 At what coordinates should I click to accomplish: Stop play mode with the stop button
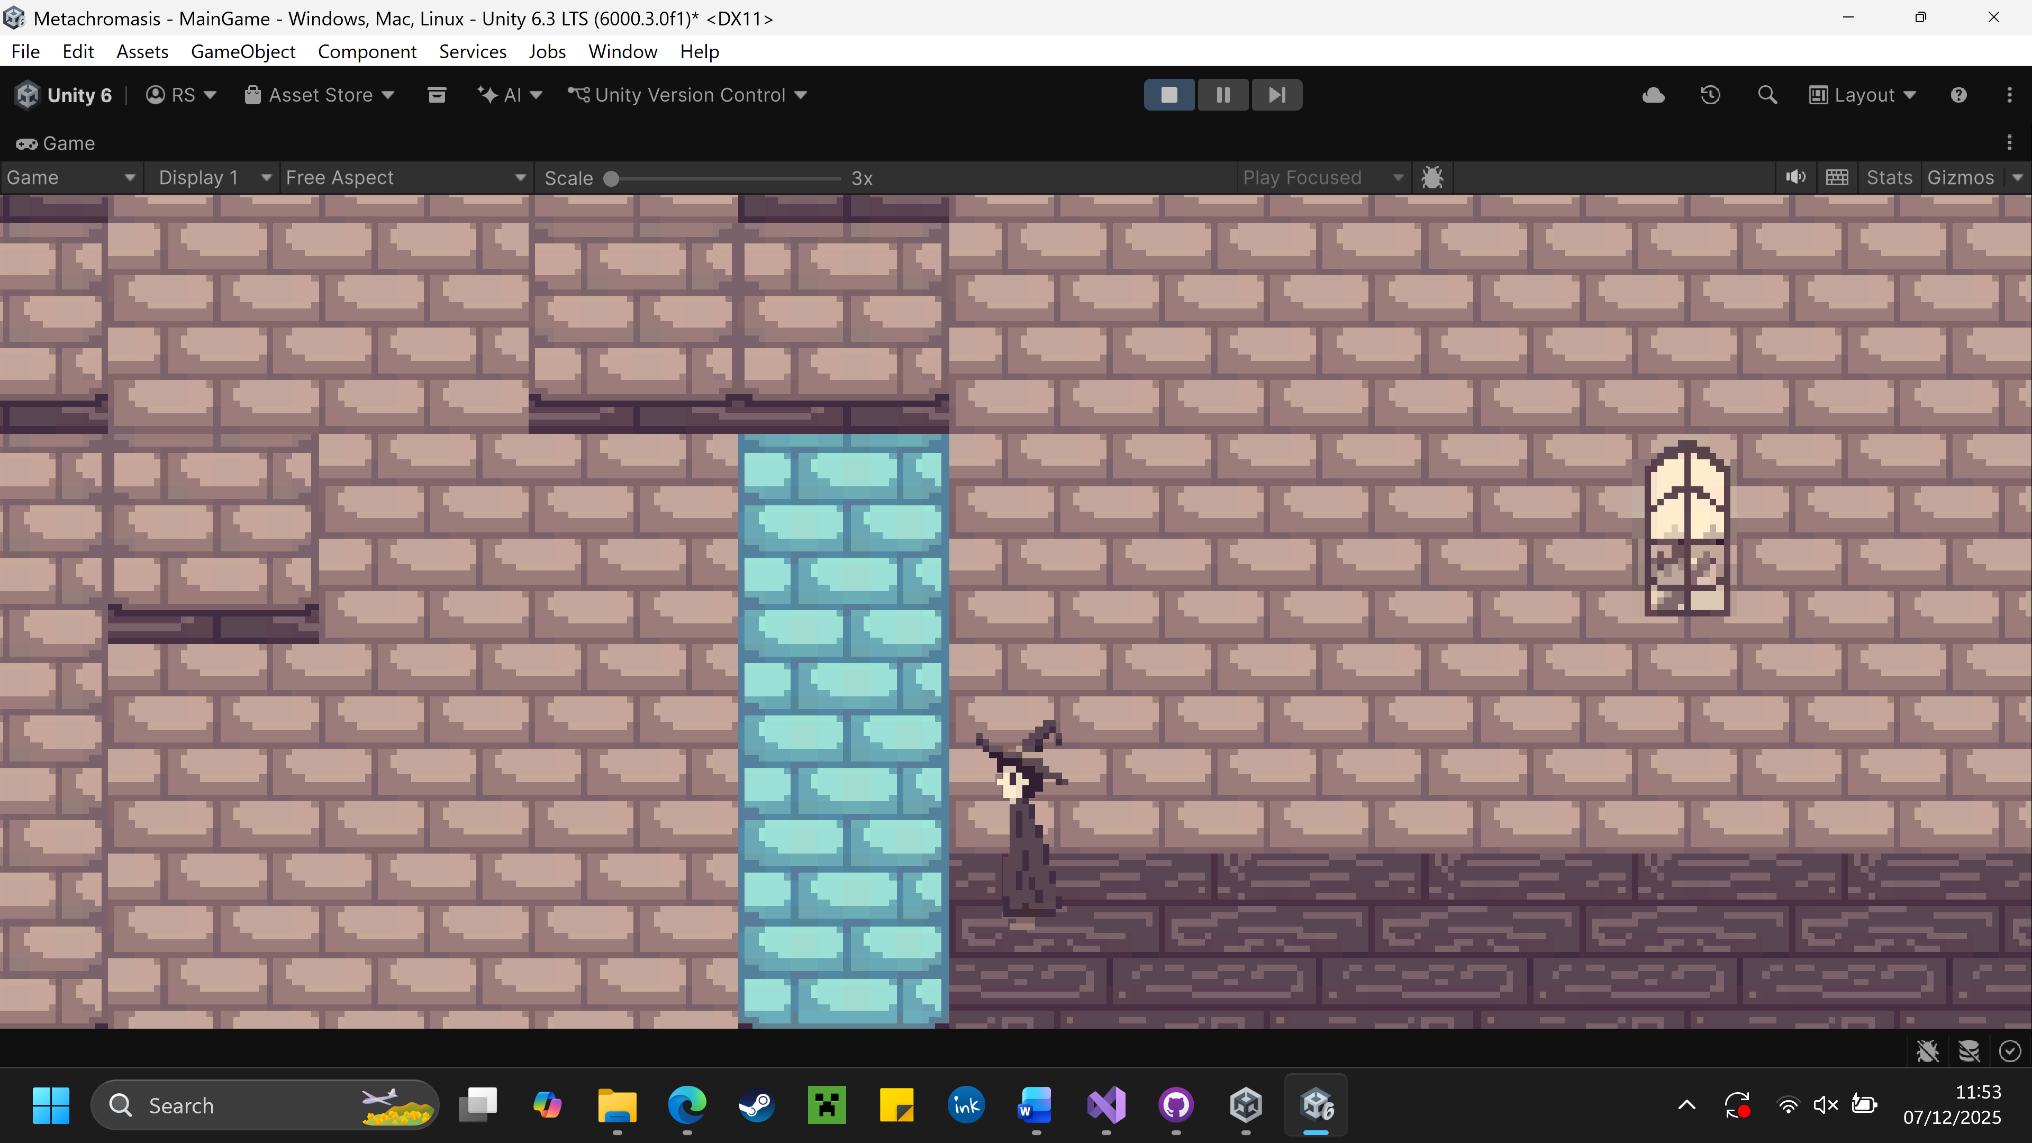[x=1169, y=95]
